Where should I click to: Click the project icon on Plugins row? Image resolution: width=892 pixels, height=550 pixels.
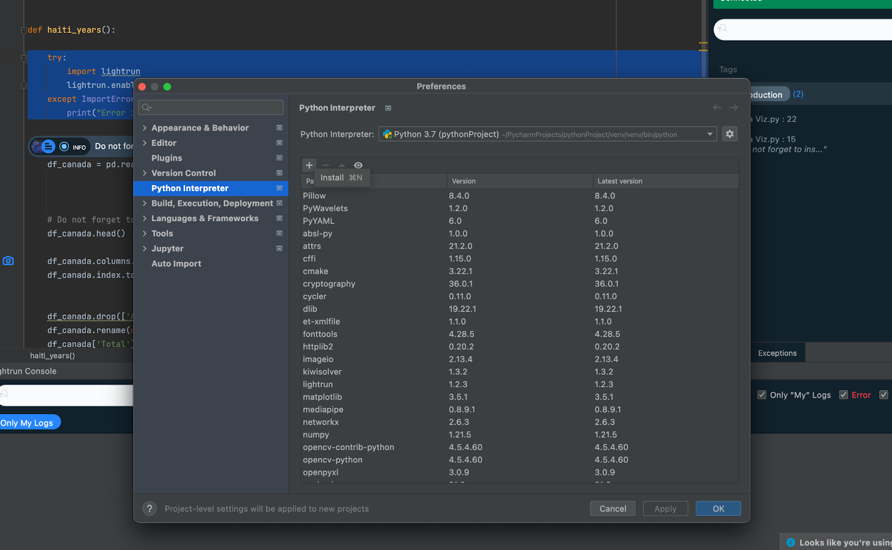coord(279,158)
